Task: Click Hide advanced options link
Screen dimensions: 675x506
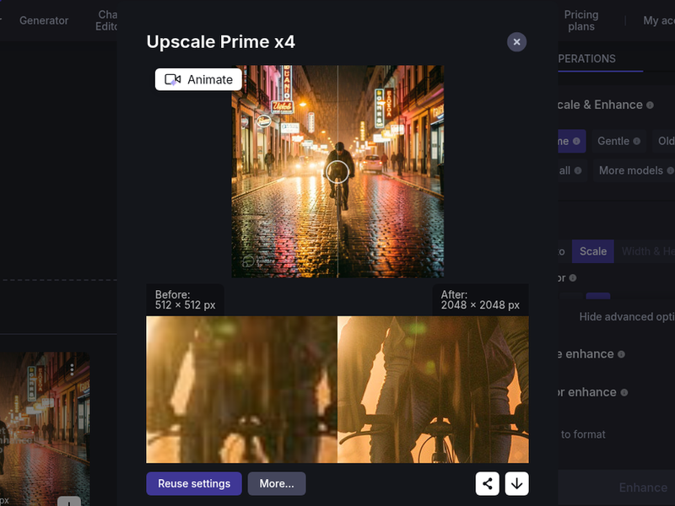Action: click(x=627, y=317)
